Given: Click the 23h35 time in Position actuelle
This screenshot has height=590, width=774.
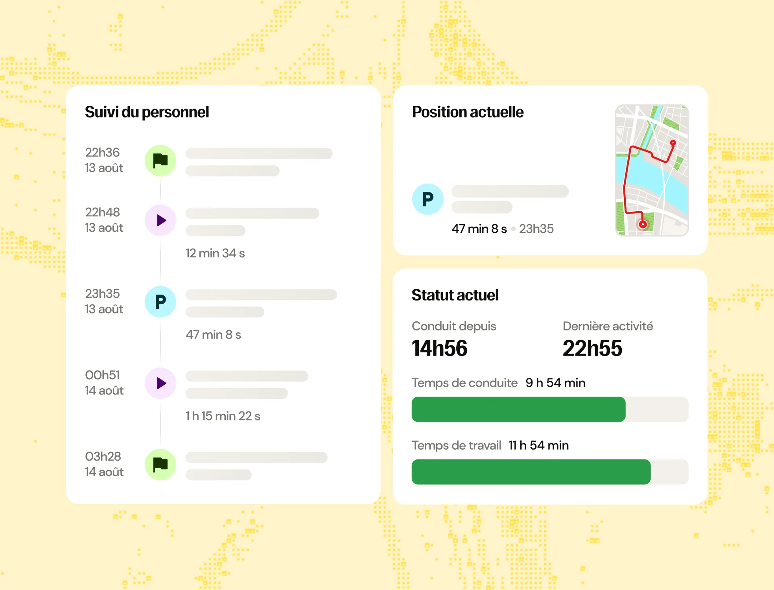Looking at the screenshot, I should (536, 229).
